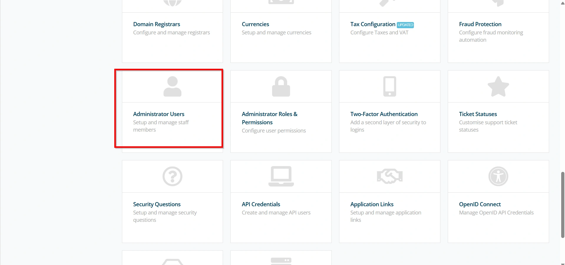The width and height of the screenshot is (565, 265).
Task: Click 'Configure fraud monitoring automation' text
Action: 491,36
